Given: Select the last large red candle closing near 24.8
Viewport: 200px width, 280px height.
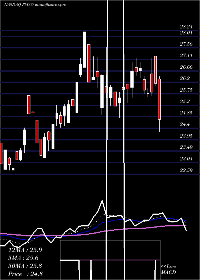Looking at the screenshot, I should click(160, 99).
